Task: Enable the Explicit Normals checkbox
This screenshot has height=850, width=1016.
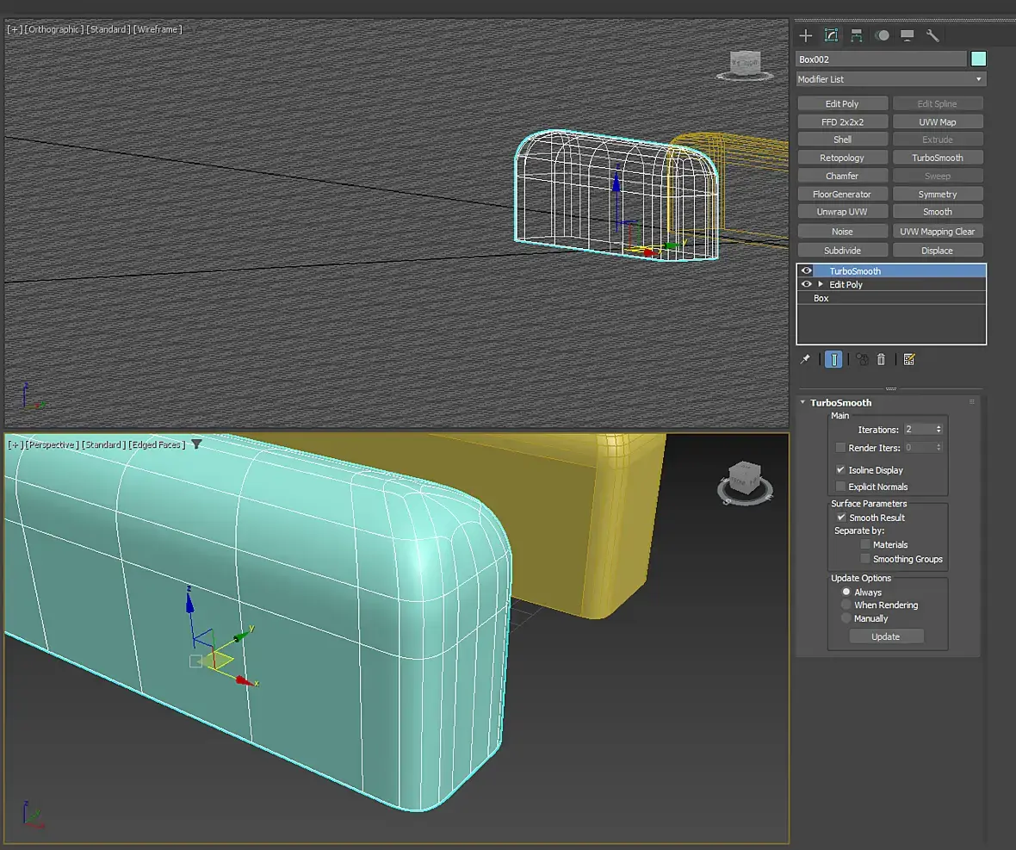Action: point(841,487)
